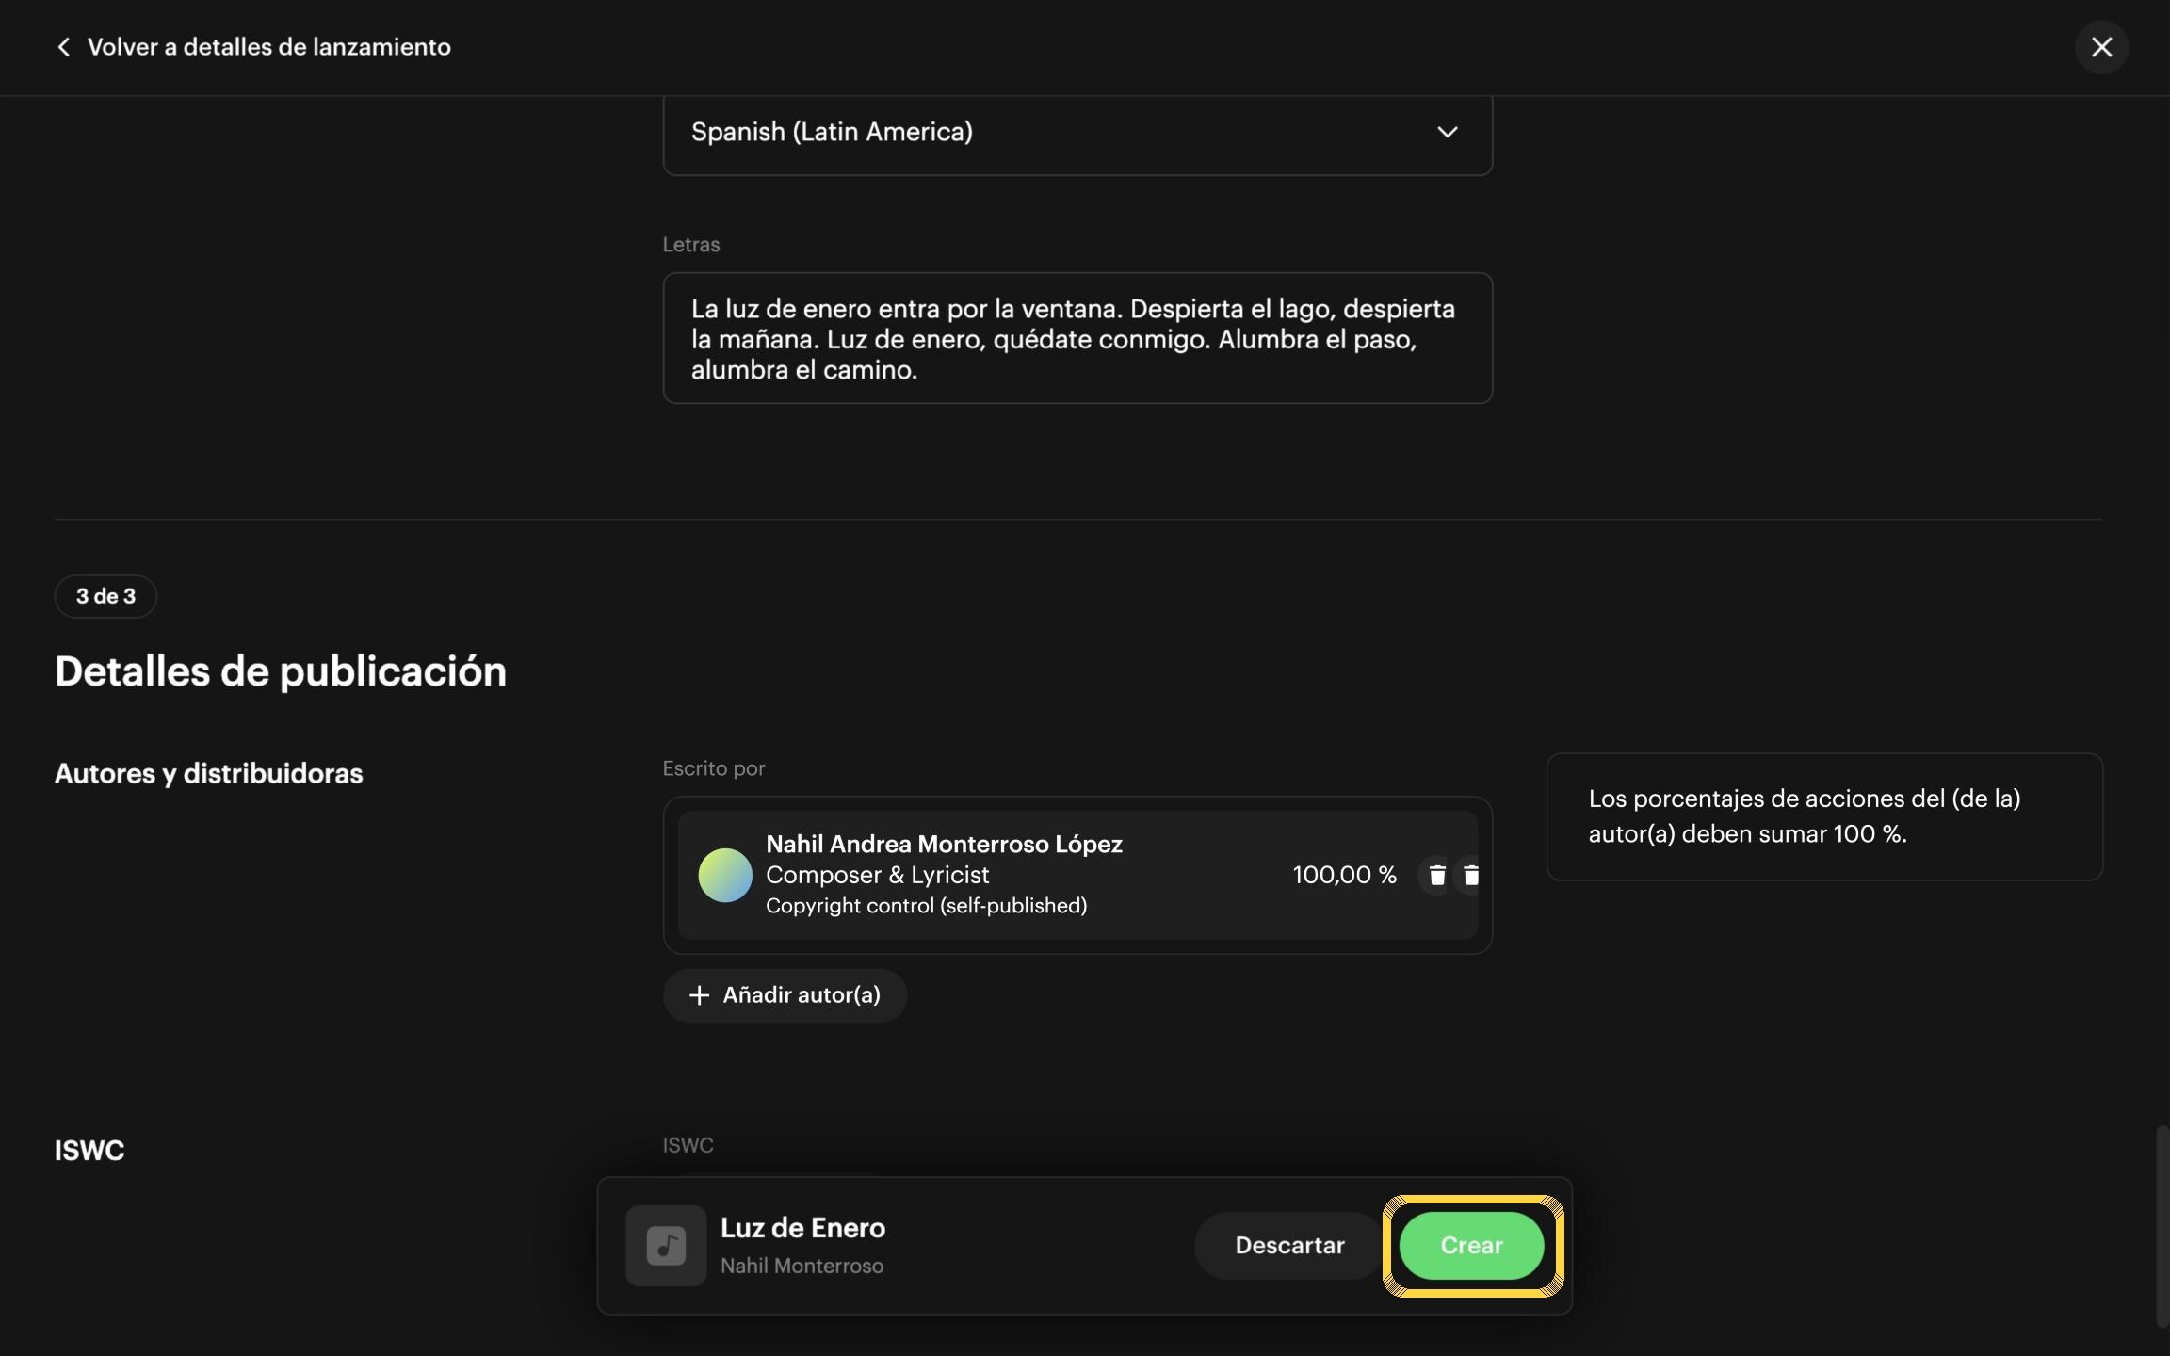
Task: Click 'Composer & Lyricist' role text
Action: (x=877, y=875)
